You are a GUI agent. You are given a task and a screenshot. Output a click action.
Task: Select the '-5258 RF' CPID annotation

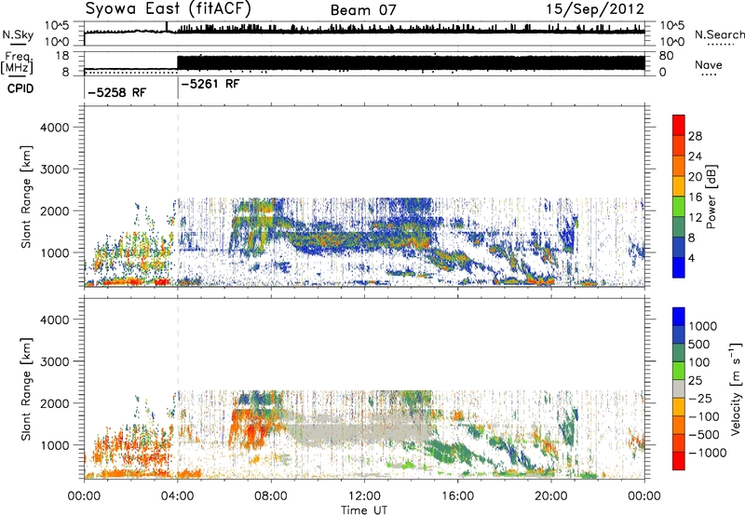point(117,92)
